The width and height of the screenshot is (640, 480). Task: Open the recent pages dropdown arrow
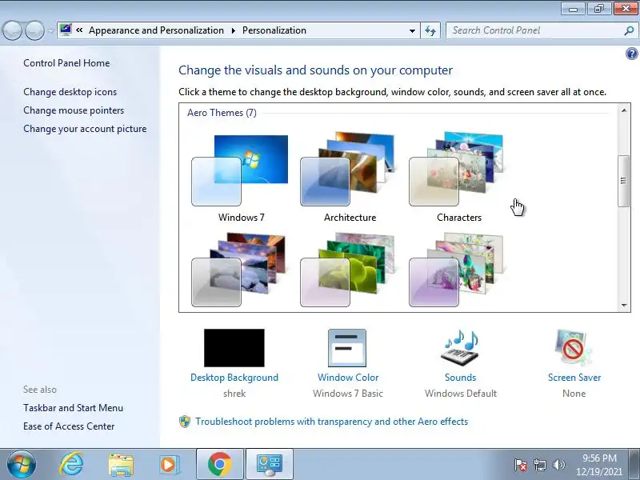(x=50, y=30)
